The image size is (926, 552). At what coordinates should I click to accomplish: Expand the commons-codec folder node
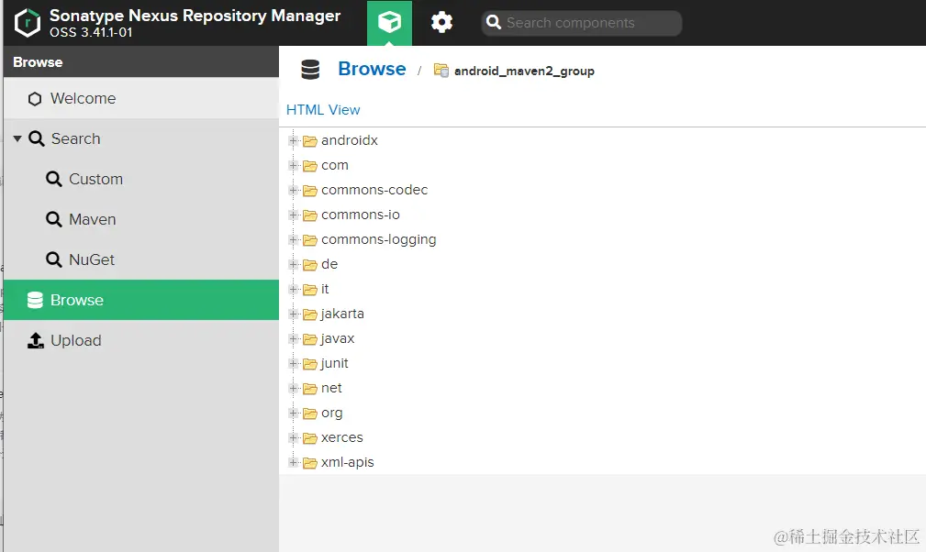click(x=293, y=190)
